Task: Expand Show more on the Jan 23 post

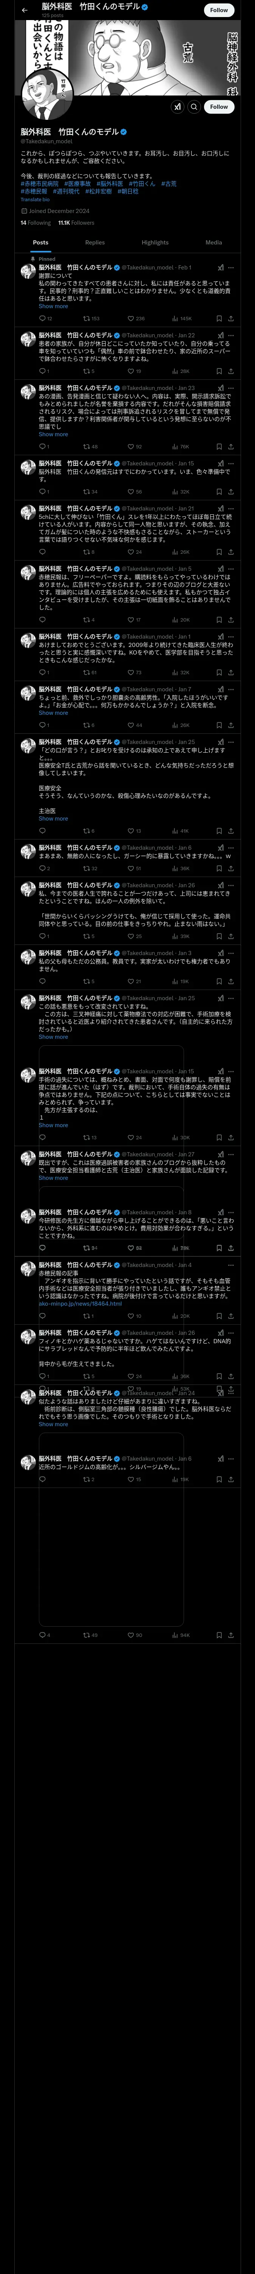Action: pos(53,434)
